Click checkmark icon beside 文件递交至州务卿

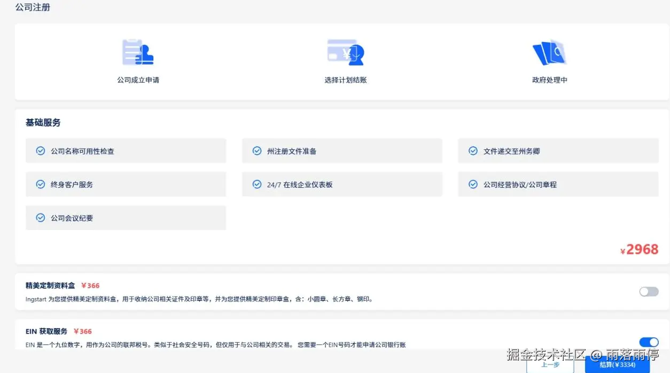(x=473, y=151)
